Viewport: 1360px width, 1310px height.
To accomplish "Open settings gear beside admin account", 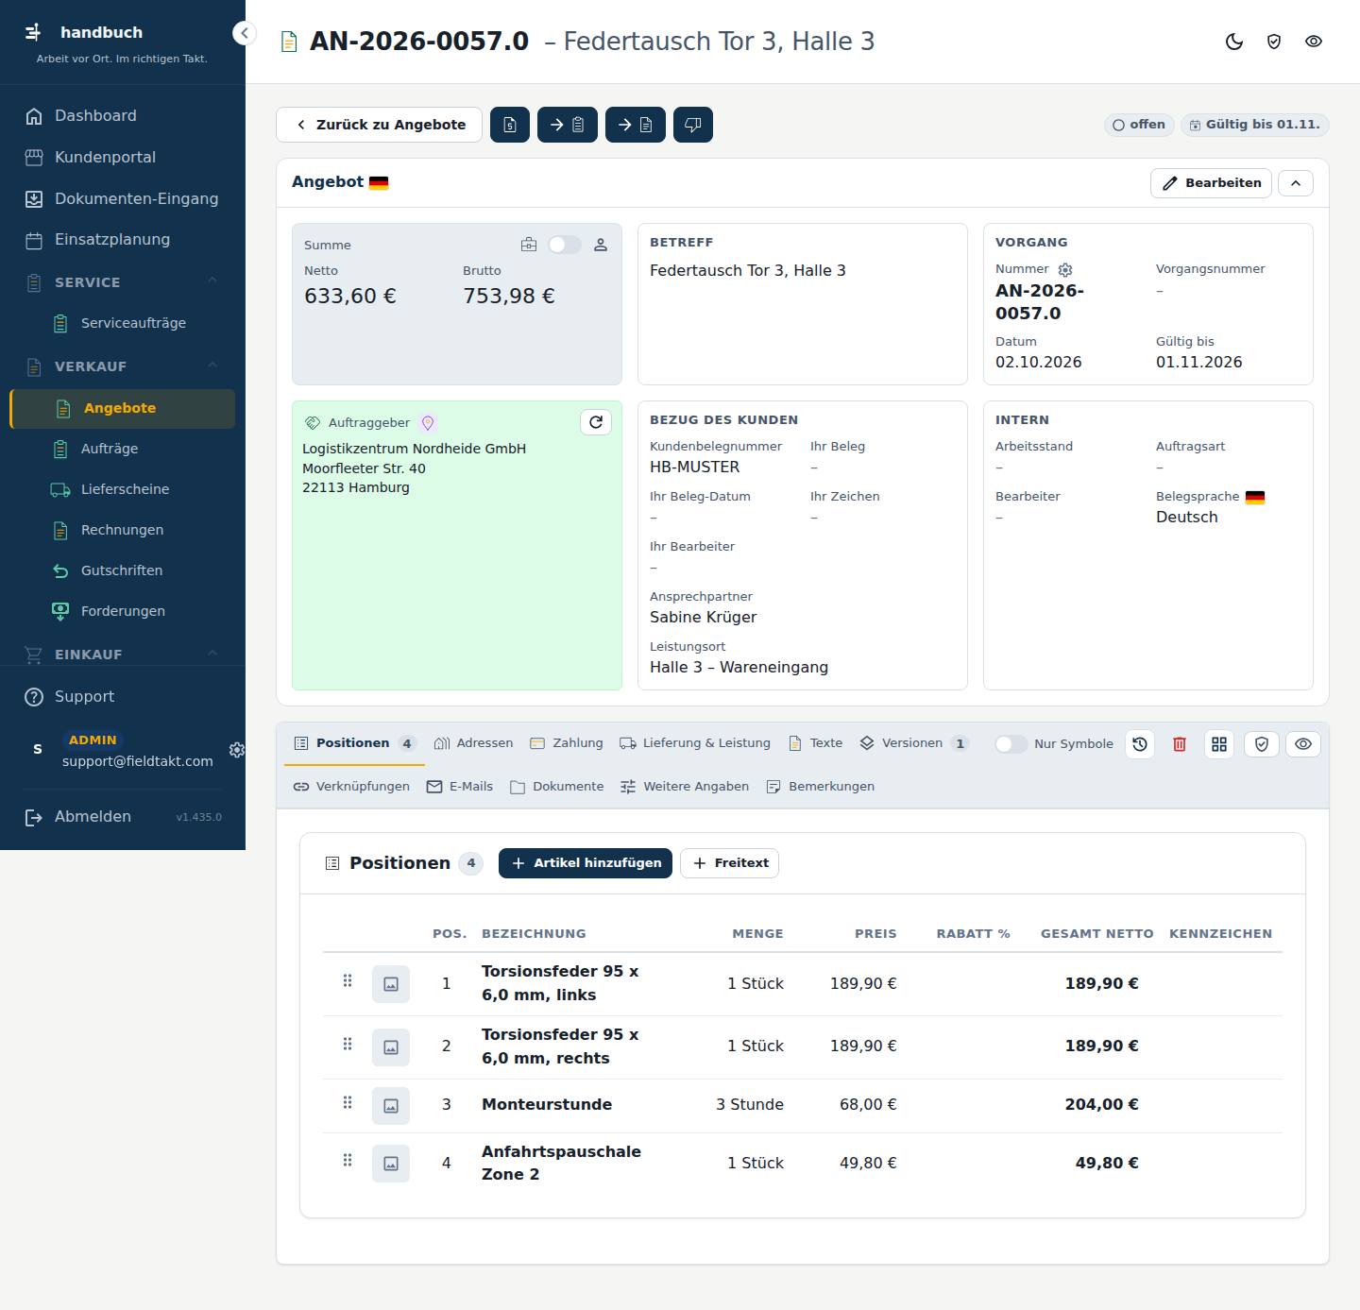I will point(237,750).
